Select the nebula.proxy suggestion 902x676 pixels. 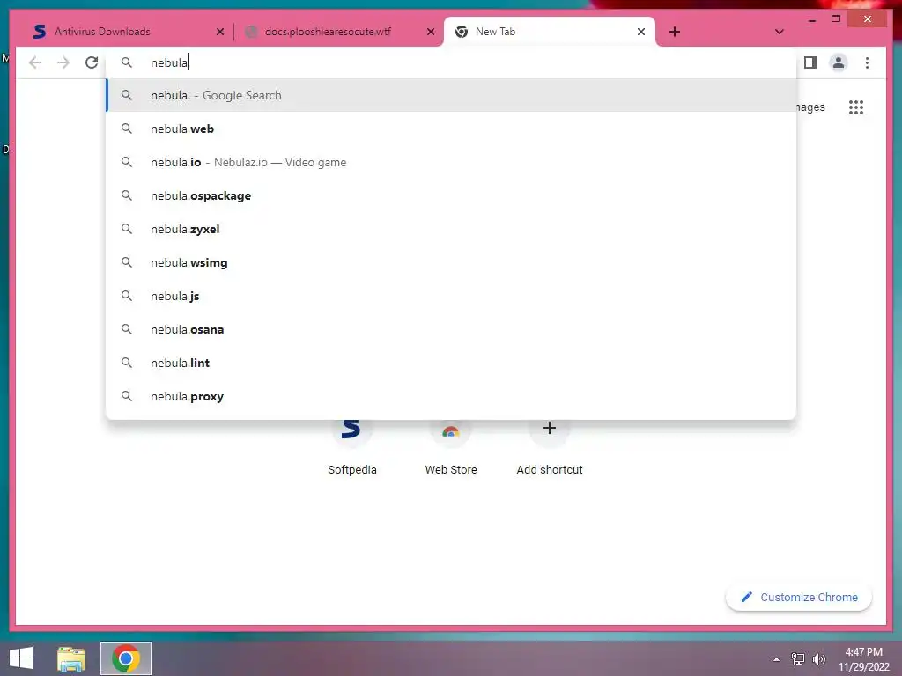(451, 396)
